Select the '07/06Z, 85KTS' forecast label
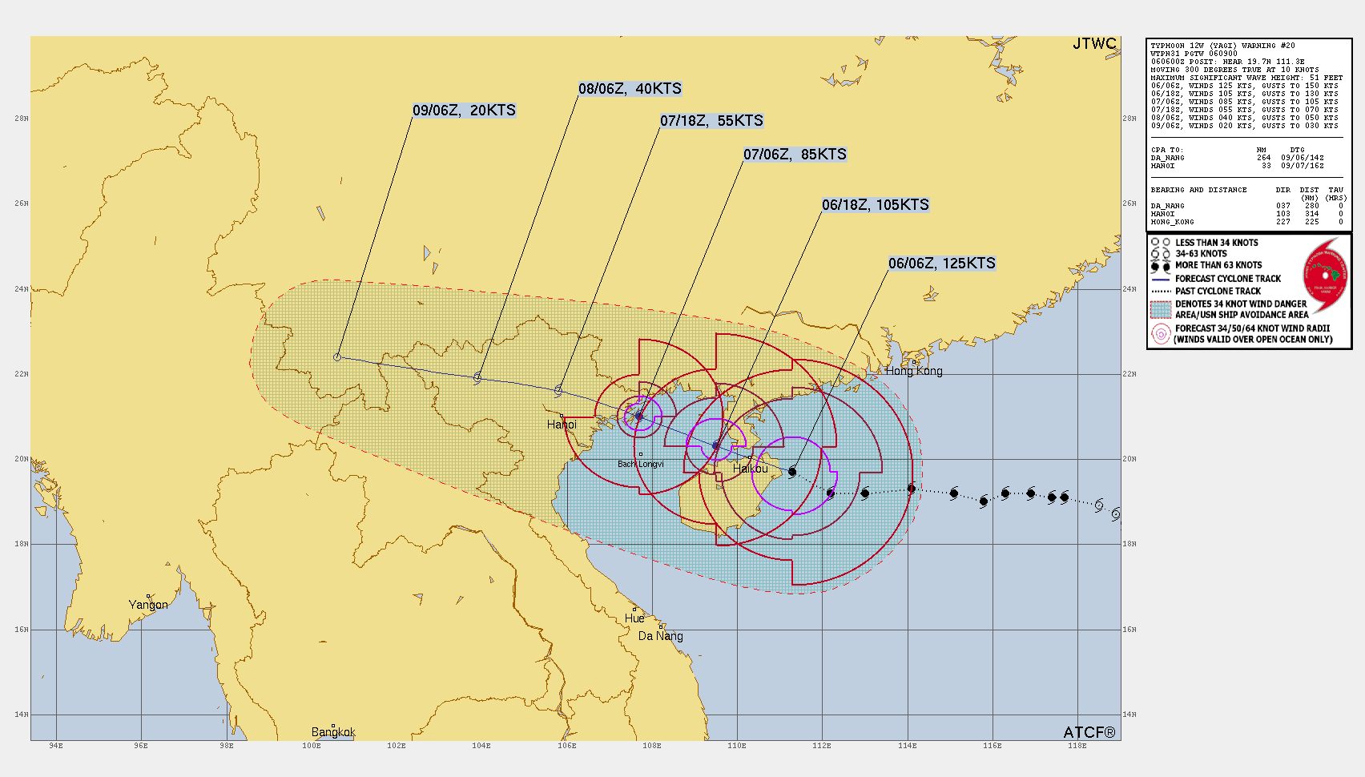Image resolution: width=1365 pixels, height=777 pixels. pos(795,155)
